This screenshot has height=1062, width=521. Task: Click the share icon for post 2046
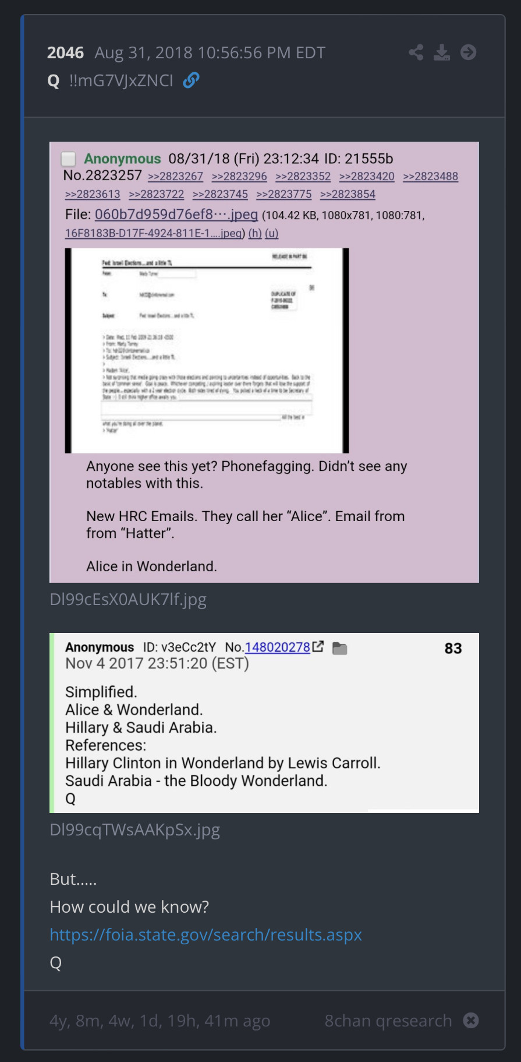pos(416,52)
